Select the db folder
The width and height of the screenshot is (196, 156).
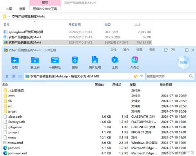10,101
